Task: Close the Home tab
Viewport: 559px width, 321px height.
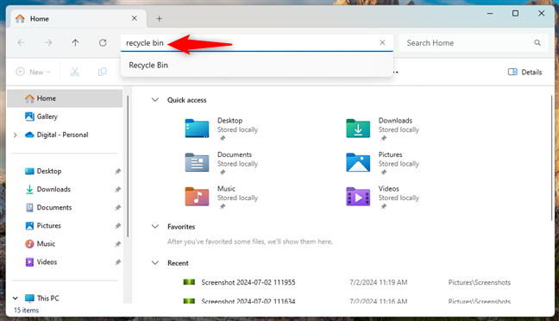Action: point(135,18)
